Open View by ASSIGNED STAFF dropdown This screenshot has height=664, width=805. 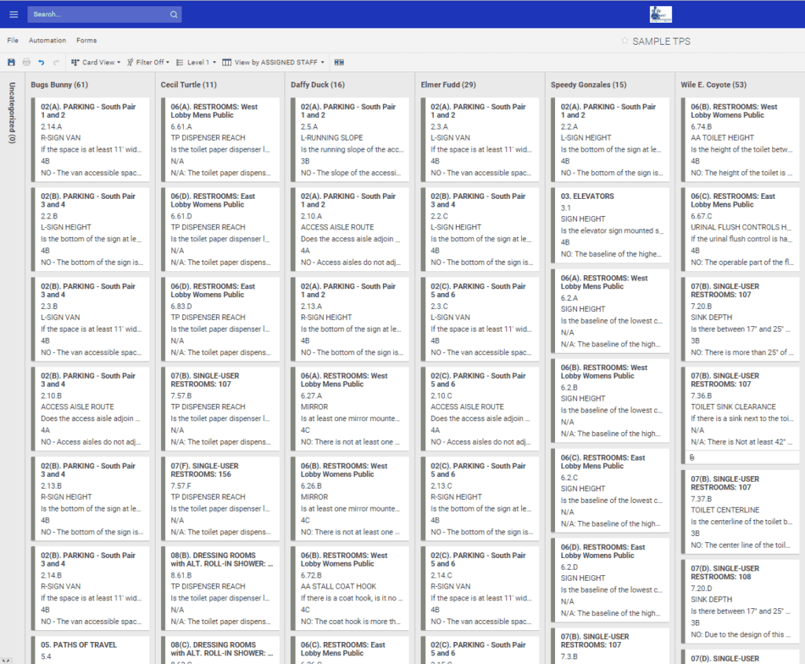coord(273,62)
